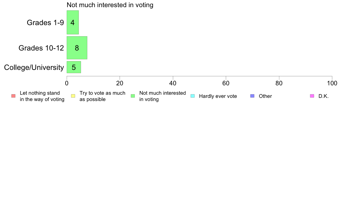Image resolution: width=340 pixels, height=210 pixels.
Task: Click the axis tick label 60
Action: [x=226, y=83]
